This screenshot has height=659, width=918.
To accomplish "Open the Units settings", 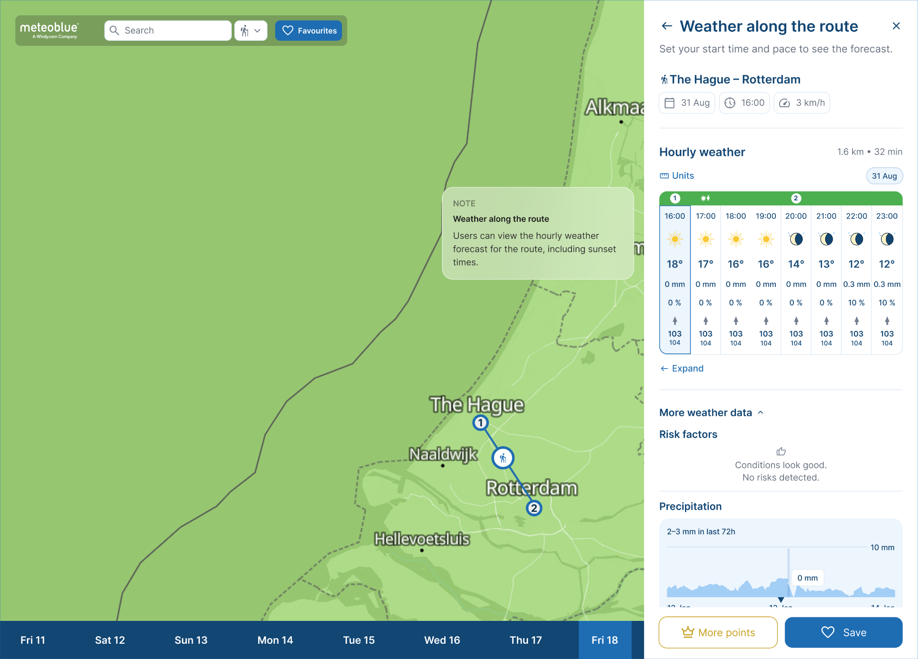I will [x=677, y=176].
